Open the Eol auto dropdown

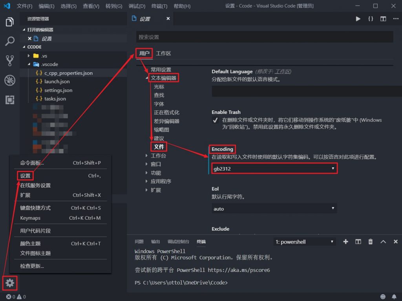pos(274,209)
